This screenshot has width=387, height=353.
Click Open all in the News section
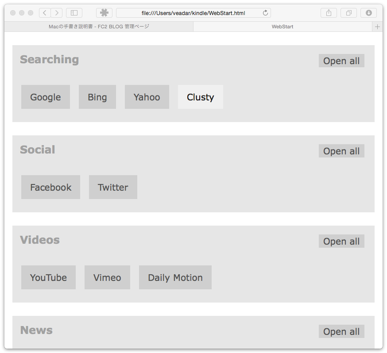click(x=341, y=331)
